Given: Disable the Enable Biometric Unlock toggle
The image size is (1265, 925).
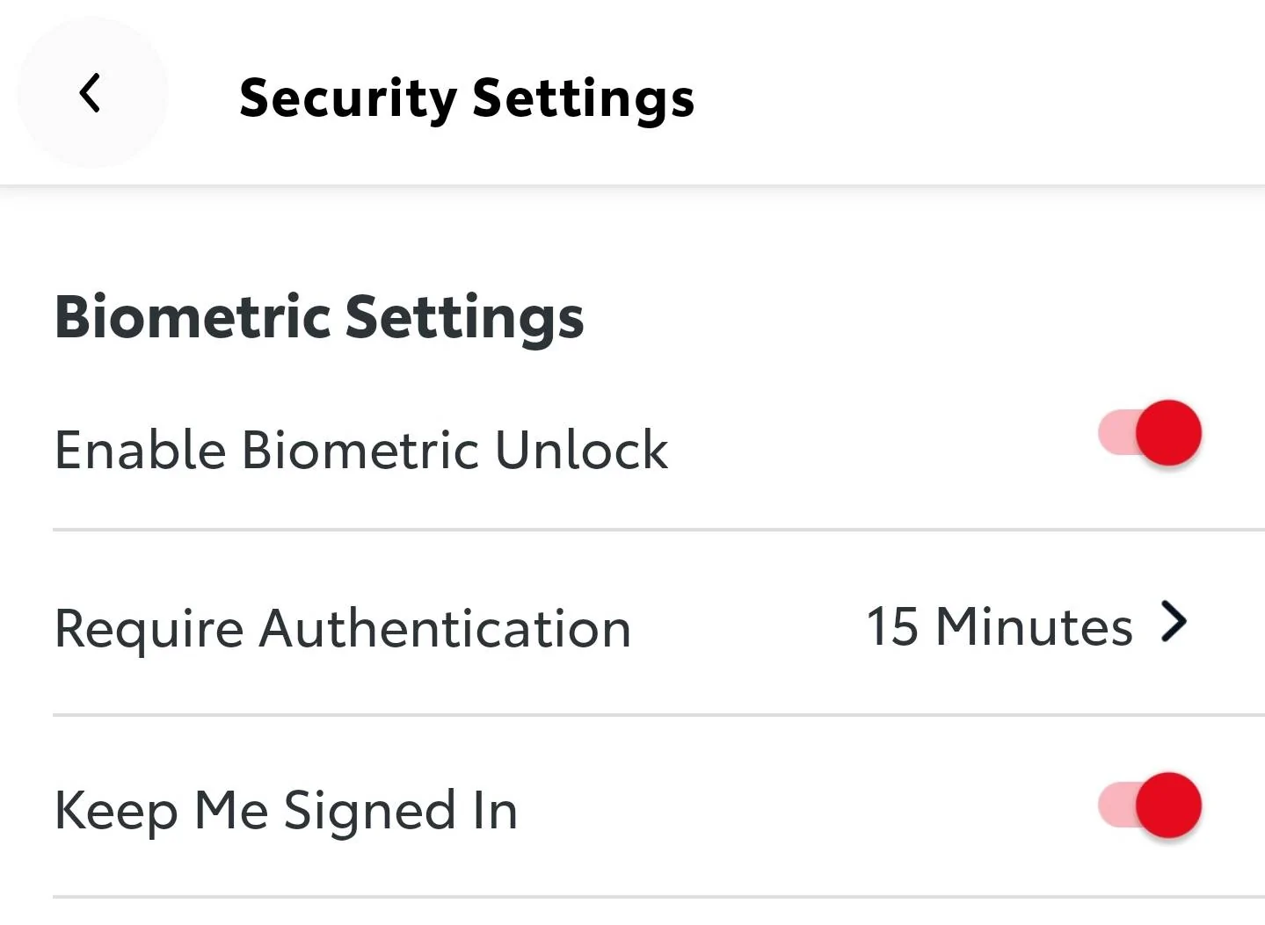Looking at the screenshot, I should [x=1150, y=433].
